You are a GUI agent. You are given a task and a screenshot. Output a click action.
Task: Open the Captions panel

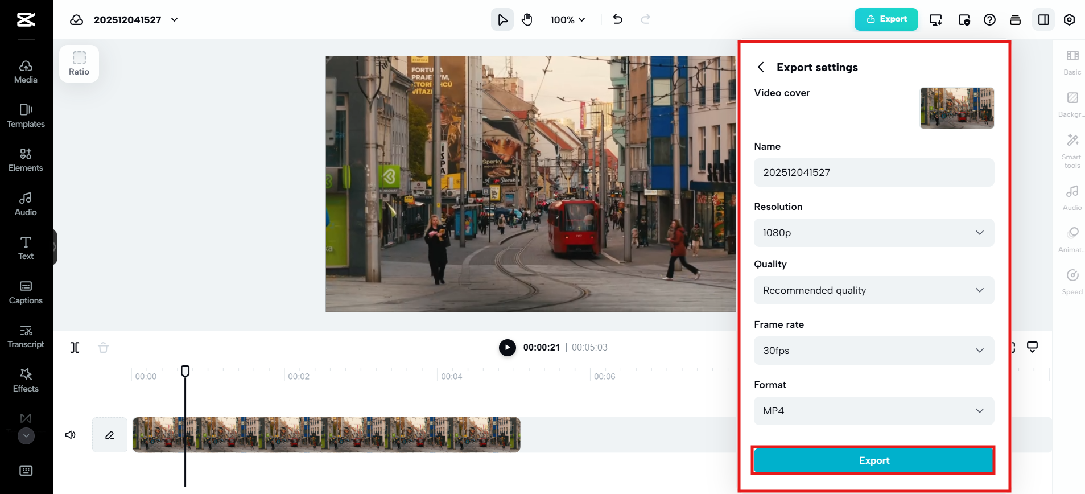pyautogui.click(x=26, y=293)
